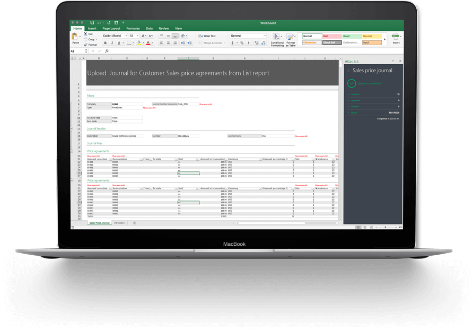The width and height of the screenshot is (473, 329).
Task: Switch to the Data ribbon tab
Action: coord(150,28)
